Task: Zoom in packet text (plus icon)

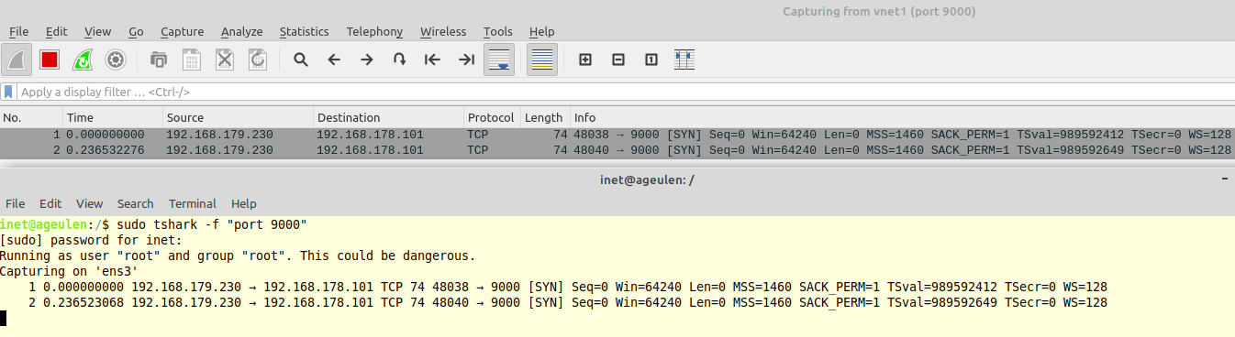Action: click(584, 60)
